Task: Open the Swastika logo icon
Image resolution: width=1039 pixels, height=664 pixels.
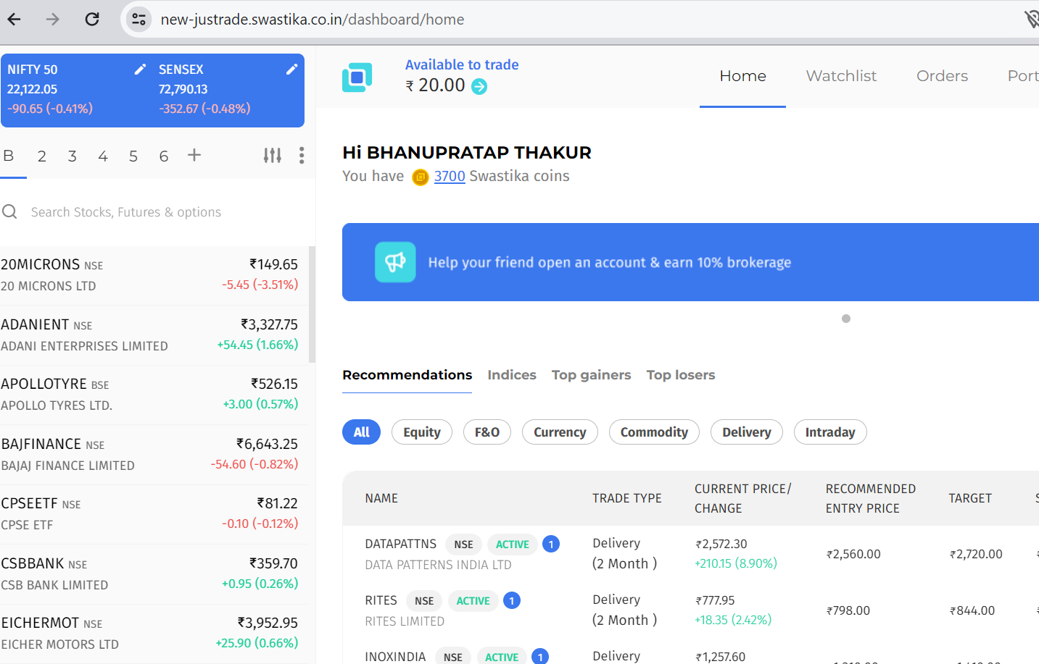Action: click(x=357, y=77)
